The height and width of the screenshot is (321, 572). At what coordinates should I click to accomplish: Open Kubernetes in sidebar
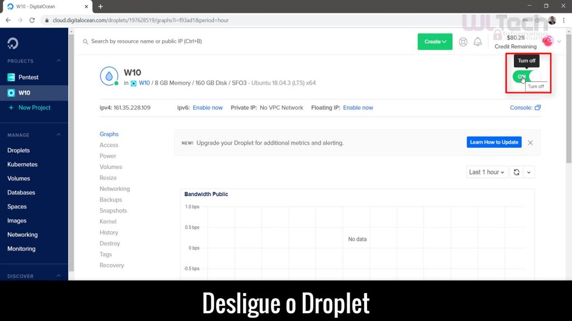coord(22,164)
